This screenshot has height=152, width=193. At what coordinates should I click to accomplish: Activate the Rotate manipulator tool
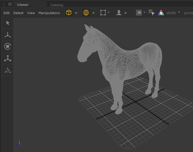point(8,46)
